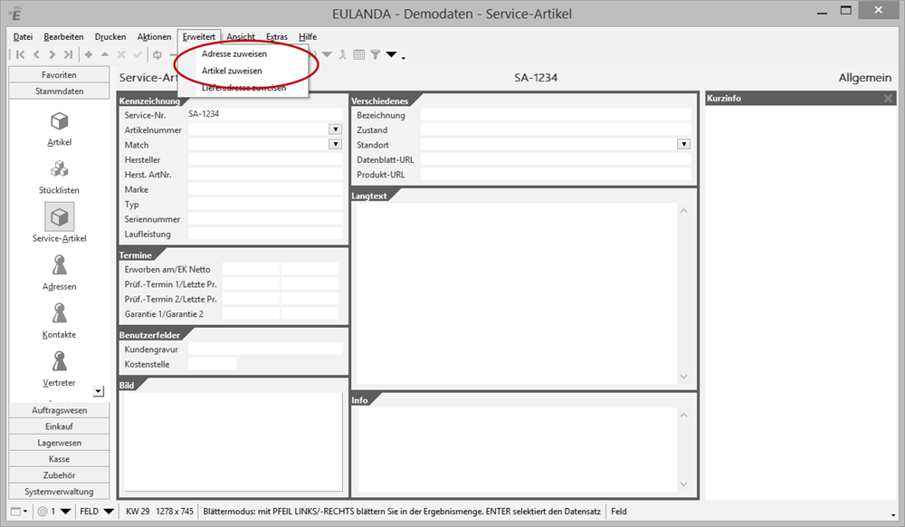Image resolution: width=905 pixels, height=527 pixels.
Task: Click the X delete toolbar icon
Action: (120, 55)
